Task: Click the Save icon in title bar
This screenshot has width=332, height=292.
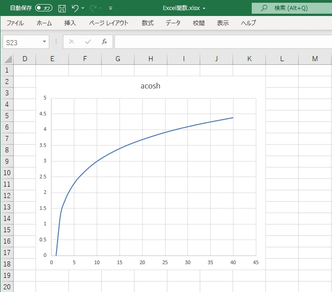Action: click(x=62, y=9)
